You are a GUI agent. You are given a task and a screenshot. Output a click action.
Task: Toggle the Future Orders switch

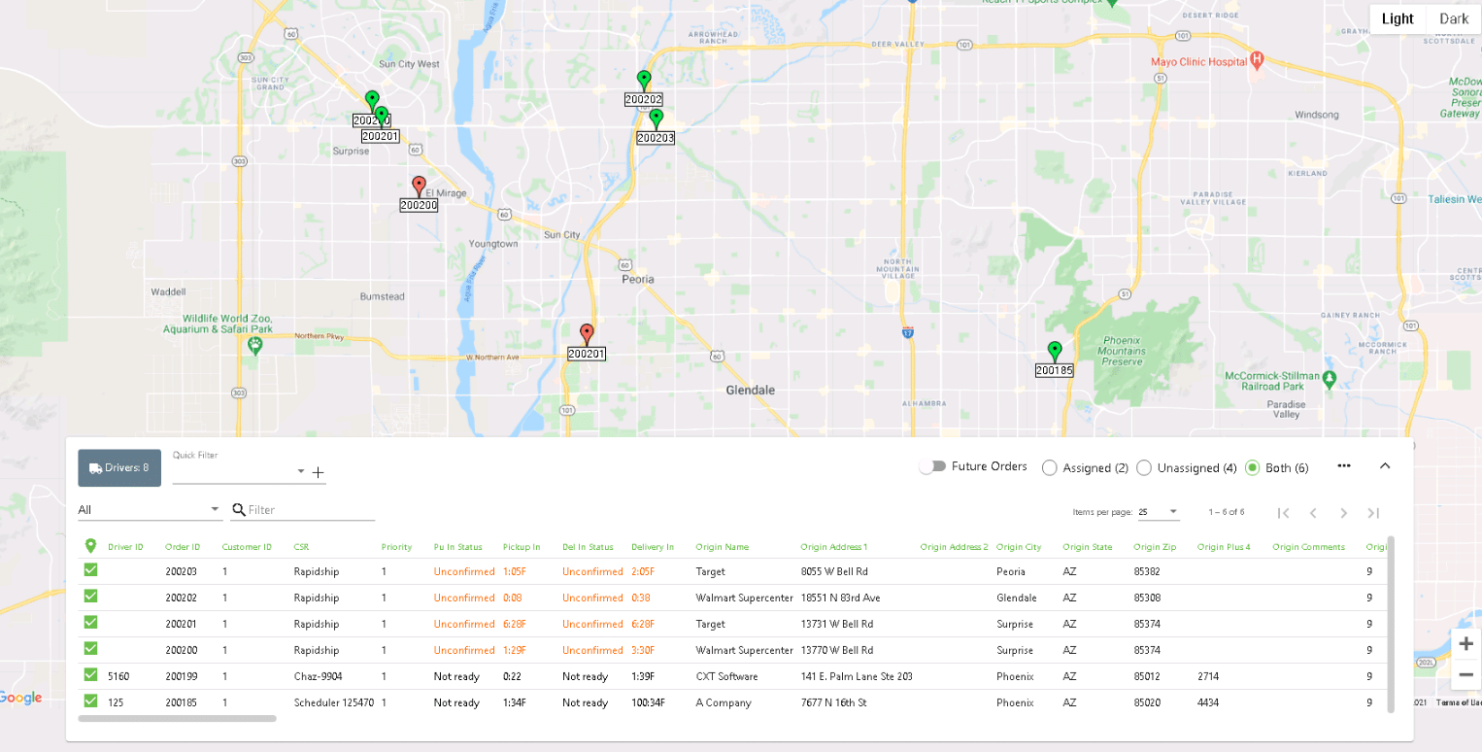[932, 467]
